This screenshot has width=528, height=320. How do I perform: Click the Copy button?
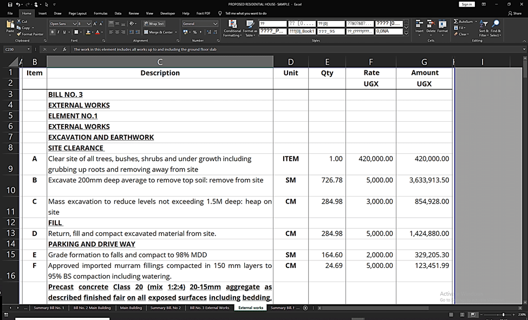coord(24,28)
